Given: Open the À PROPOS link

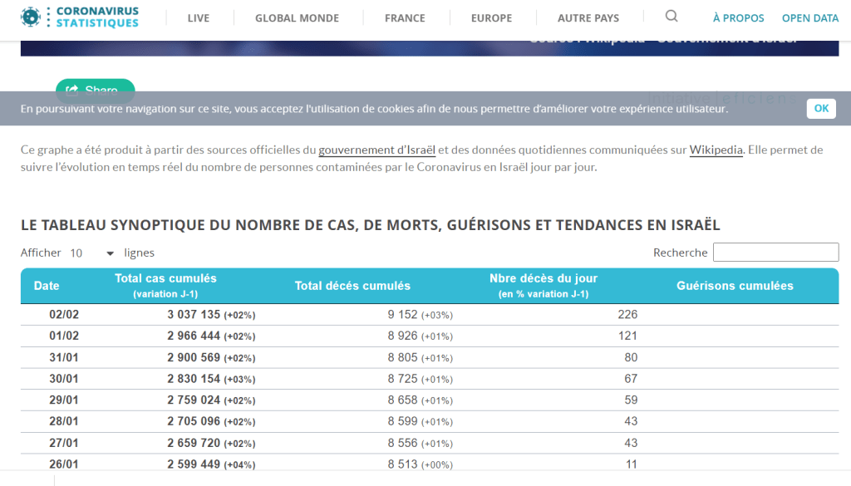Looking at the screenshot, I should click(738, 18).
